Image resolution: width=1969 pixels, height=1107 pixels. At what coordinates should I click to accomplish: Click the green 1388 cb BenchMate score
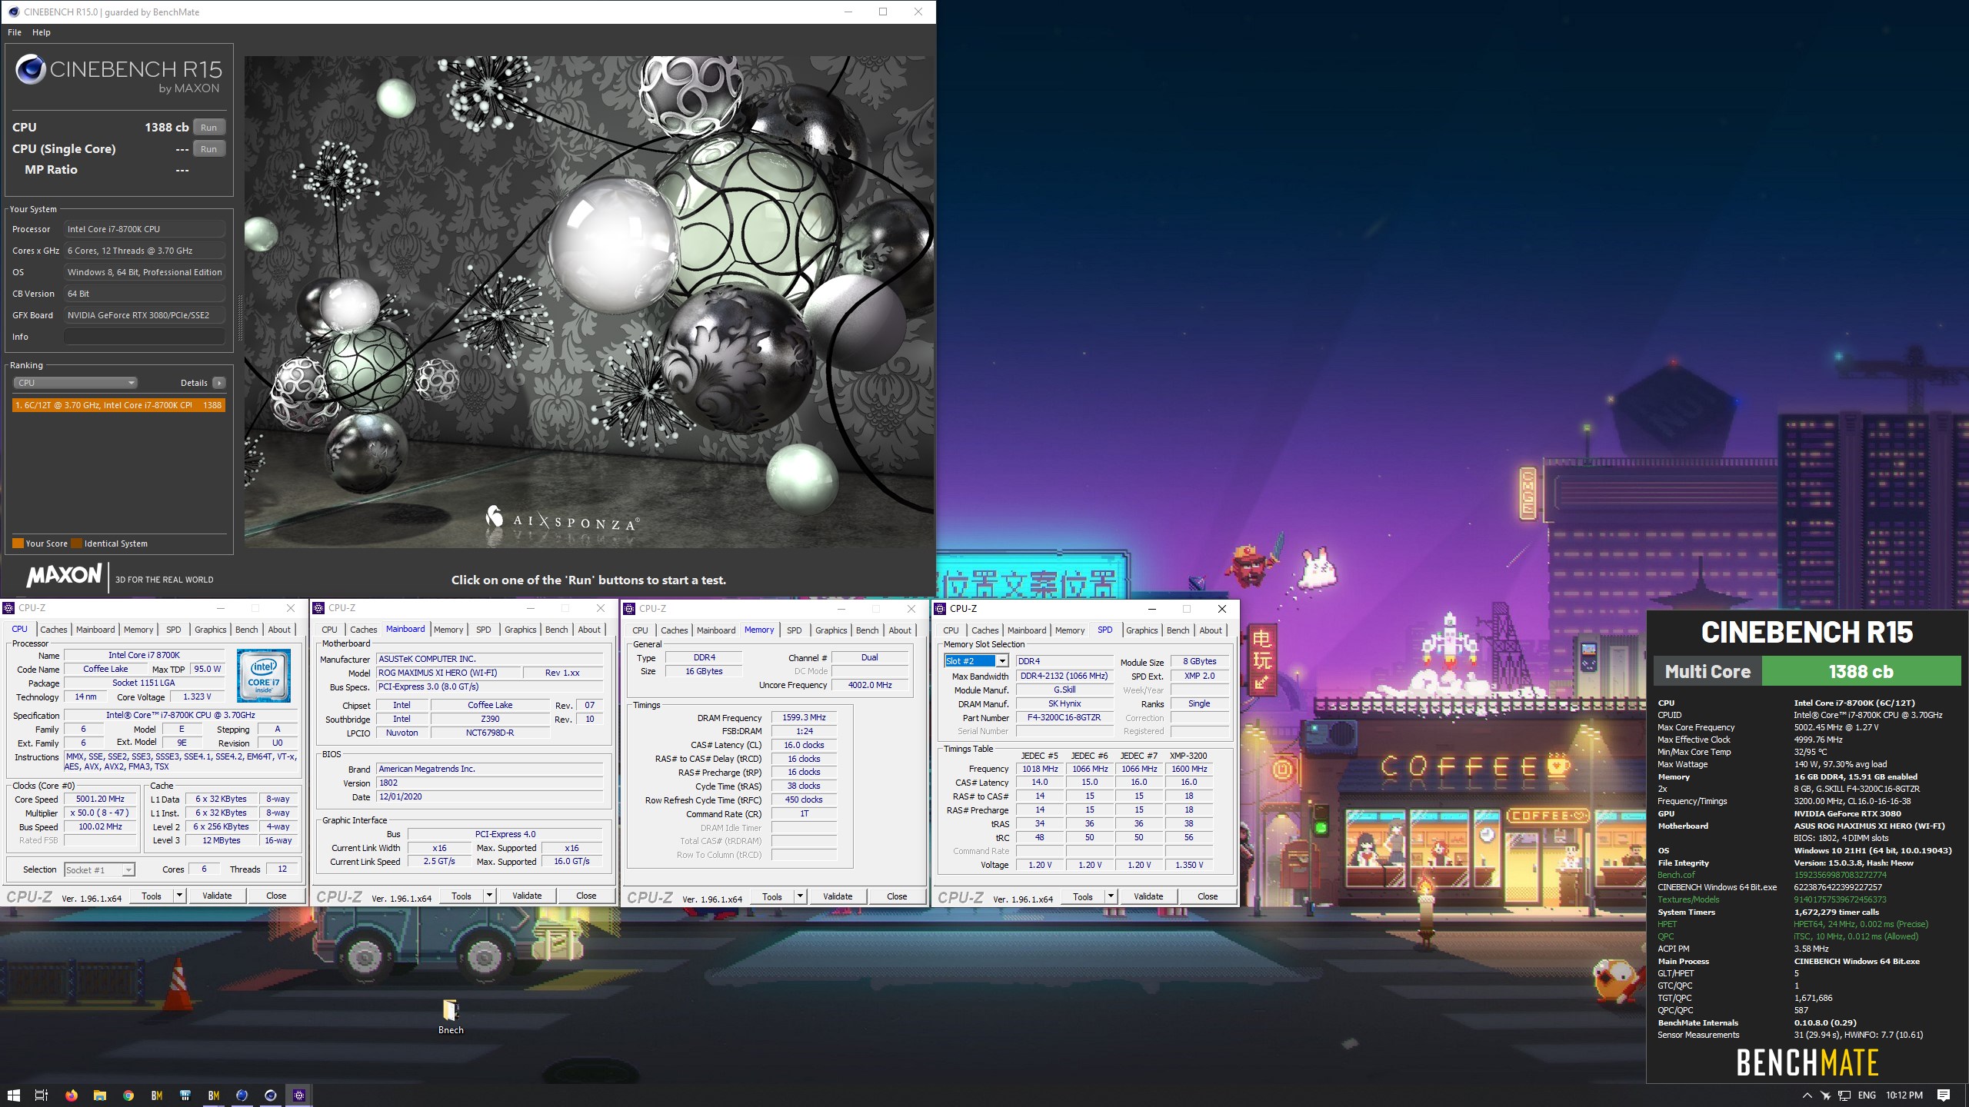pos(1861,671)
